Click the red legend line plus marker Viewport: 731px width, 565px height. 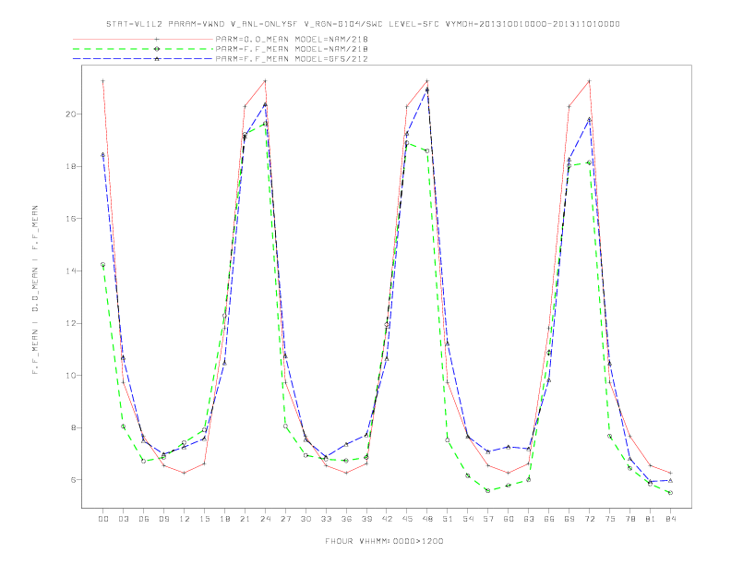(x=157, y=39)
